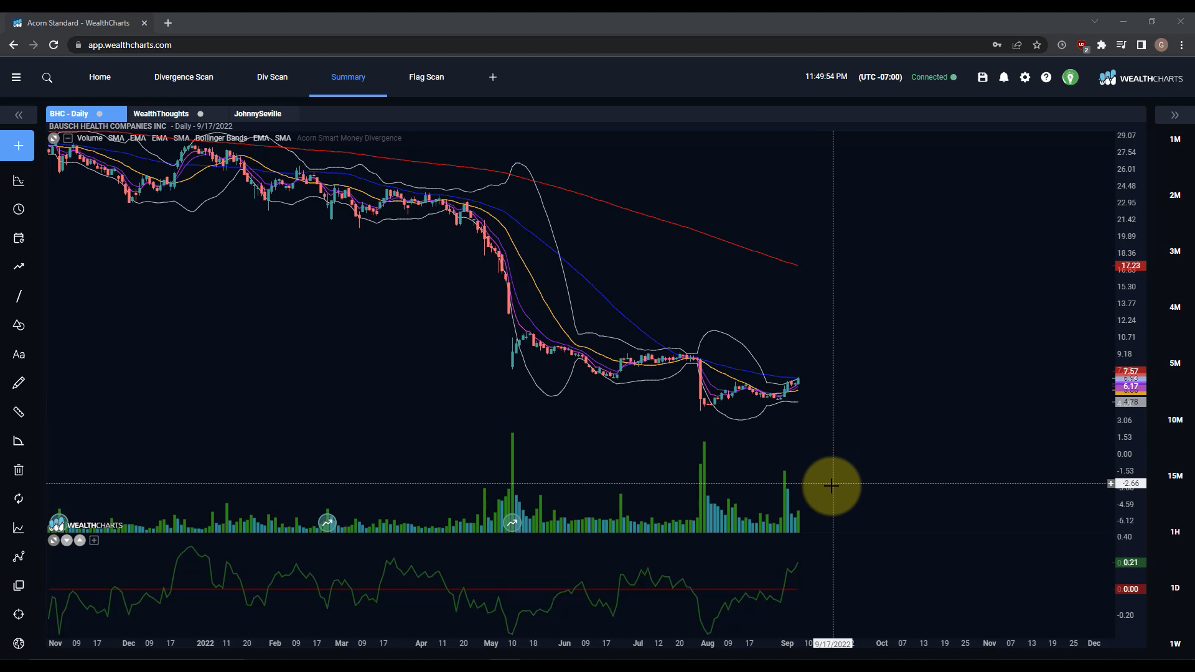Select the angle measurement tool
1195x672 pixels.
point(19,441)
